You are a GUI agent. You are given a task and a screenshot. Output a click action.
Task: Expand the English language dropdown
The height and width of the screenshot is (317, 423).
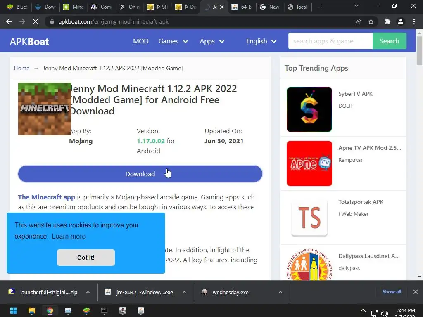pos(261,41)
